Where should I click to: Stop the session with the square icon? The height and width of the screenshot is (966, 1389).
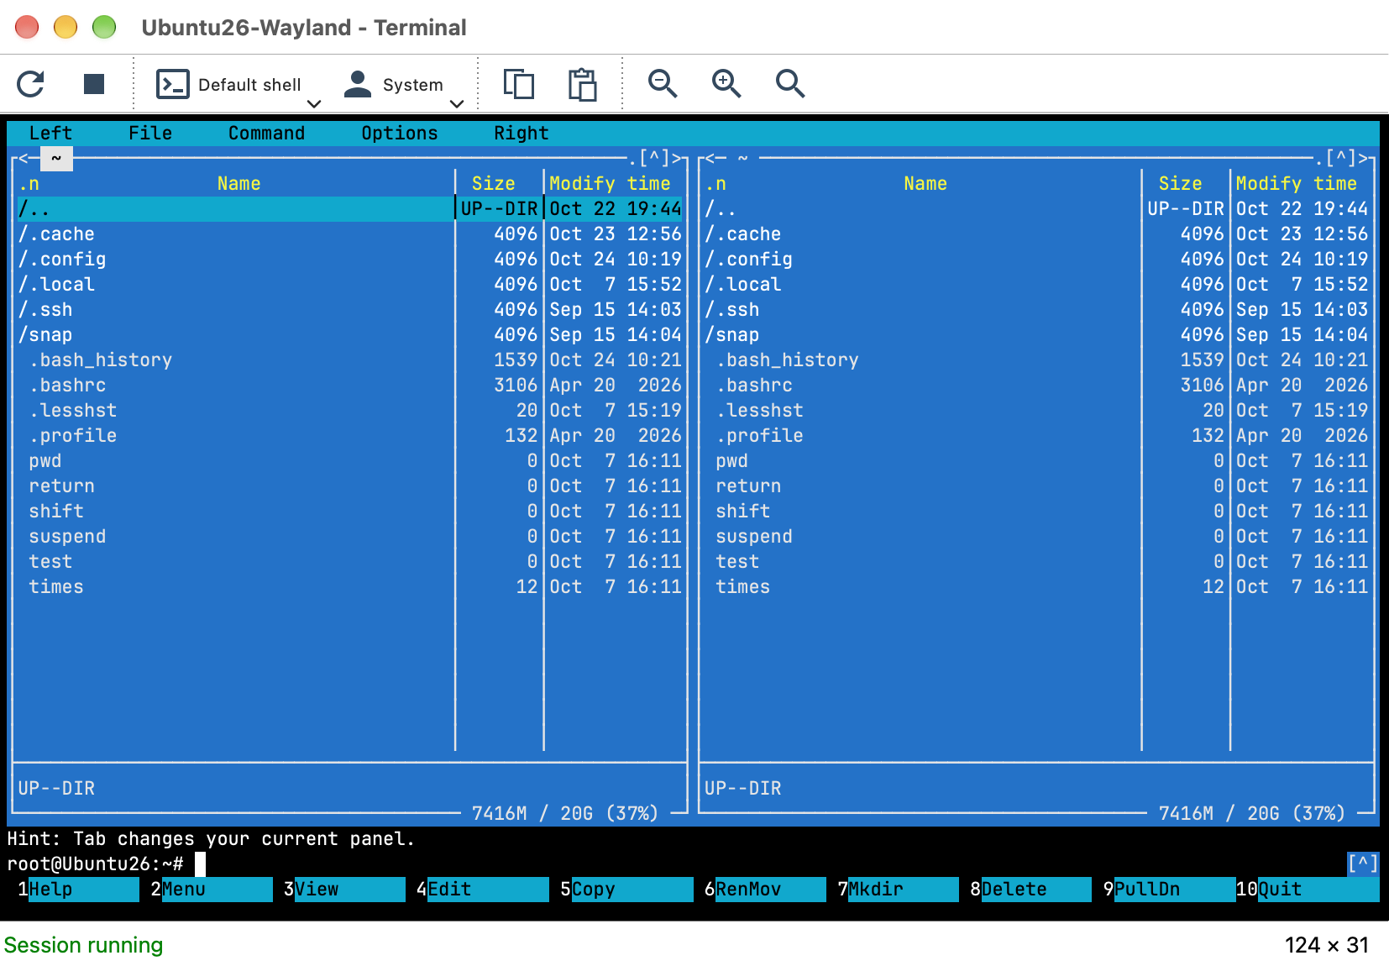click(x=94, y=84)
